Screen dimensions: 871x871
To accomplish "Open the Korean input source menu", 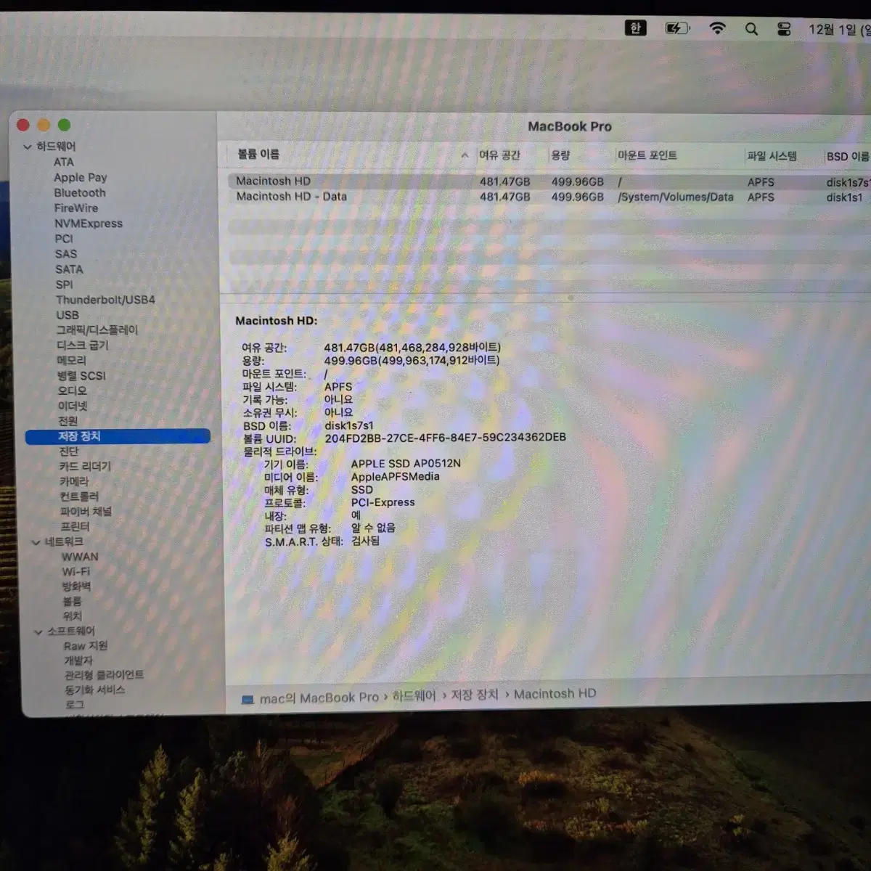I will pyautogui.click(x=635, y=28).
